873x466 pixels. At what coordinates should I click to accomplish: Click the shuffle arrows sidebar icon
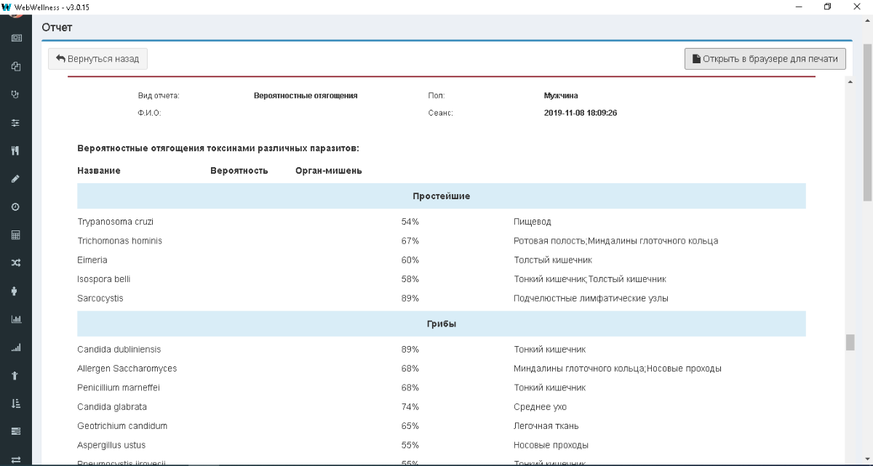pyautogui.click(x=16, y=263)
